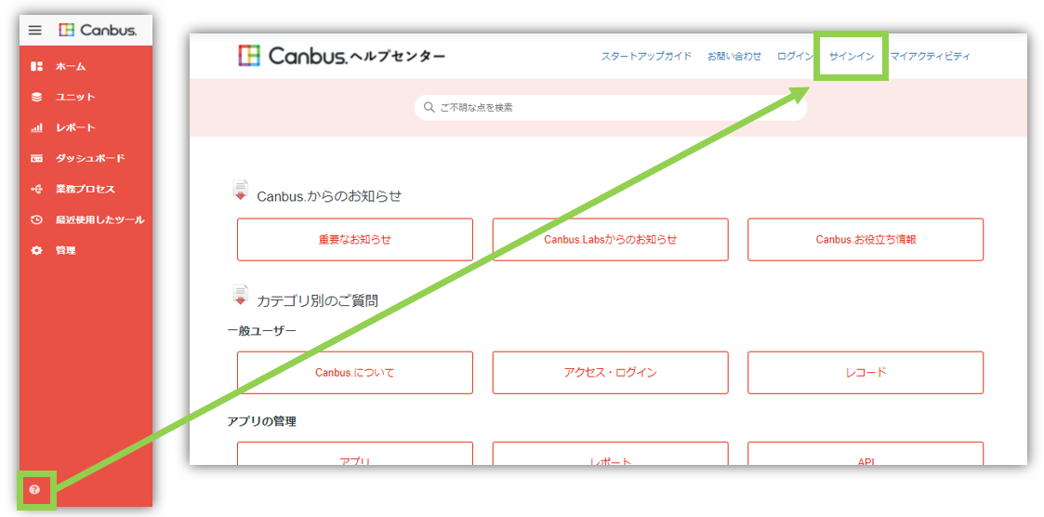This screenshot has height=517, width=1044.
Task: Click the カテゴリ別のご質問 heading
Action: pyautogui.click(x=318, y=300)
